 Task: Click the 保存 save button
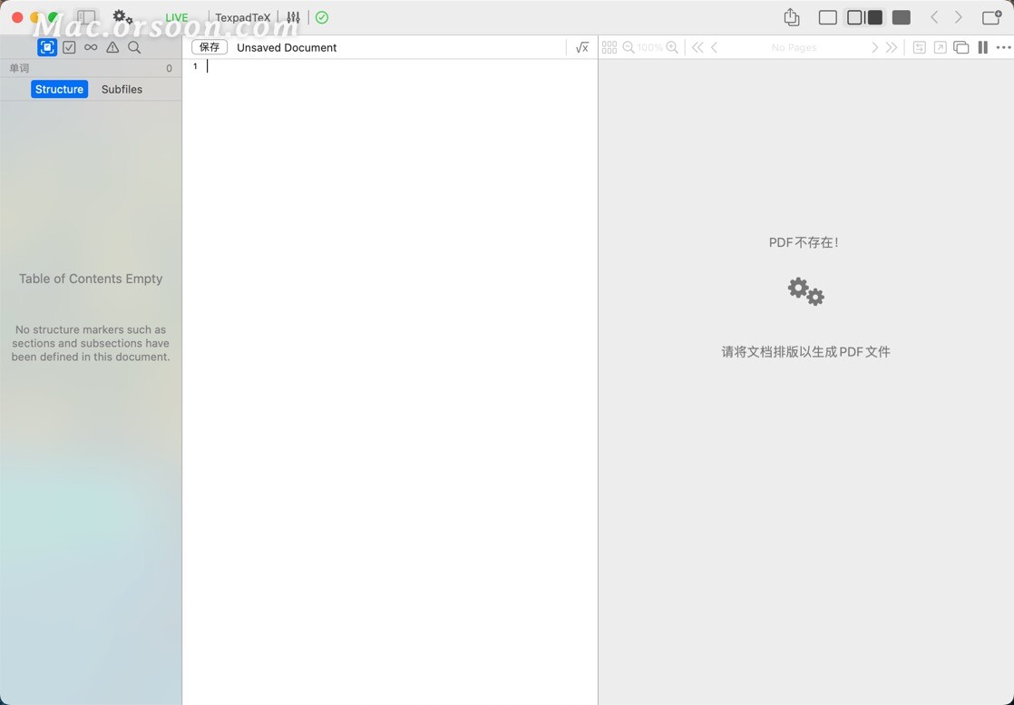(210, 46)
